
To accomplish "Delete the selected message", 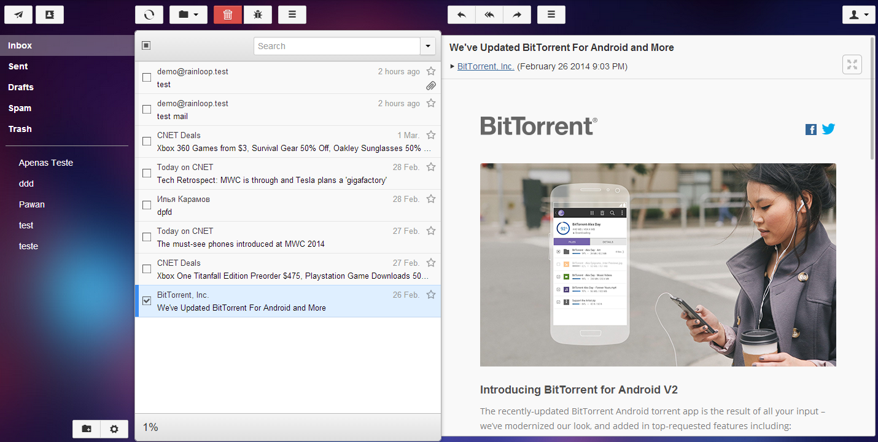I will tap(227, 14).
